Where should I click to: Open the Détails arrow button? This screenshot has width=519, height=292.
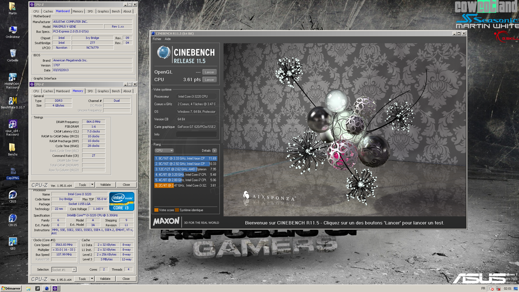(215, 151)
